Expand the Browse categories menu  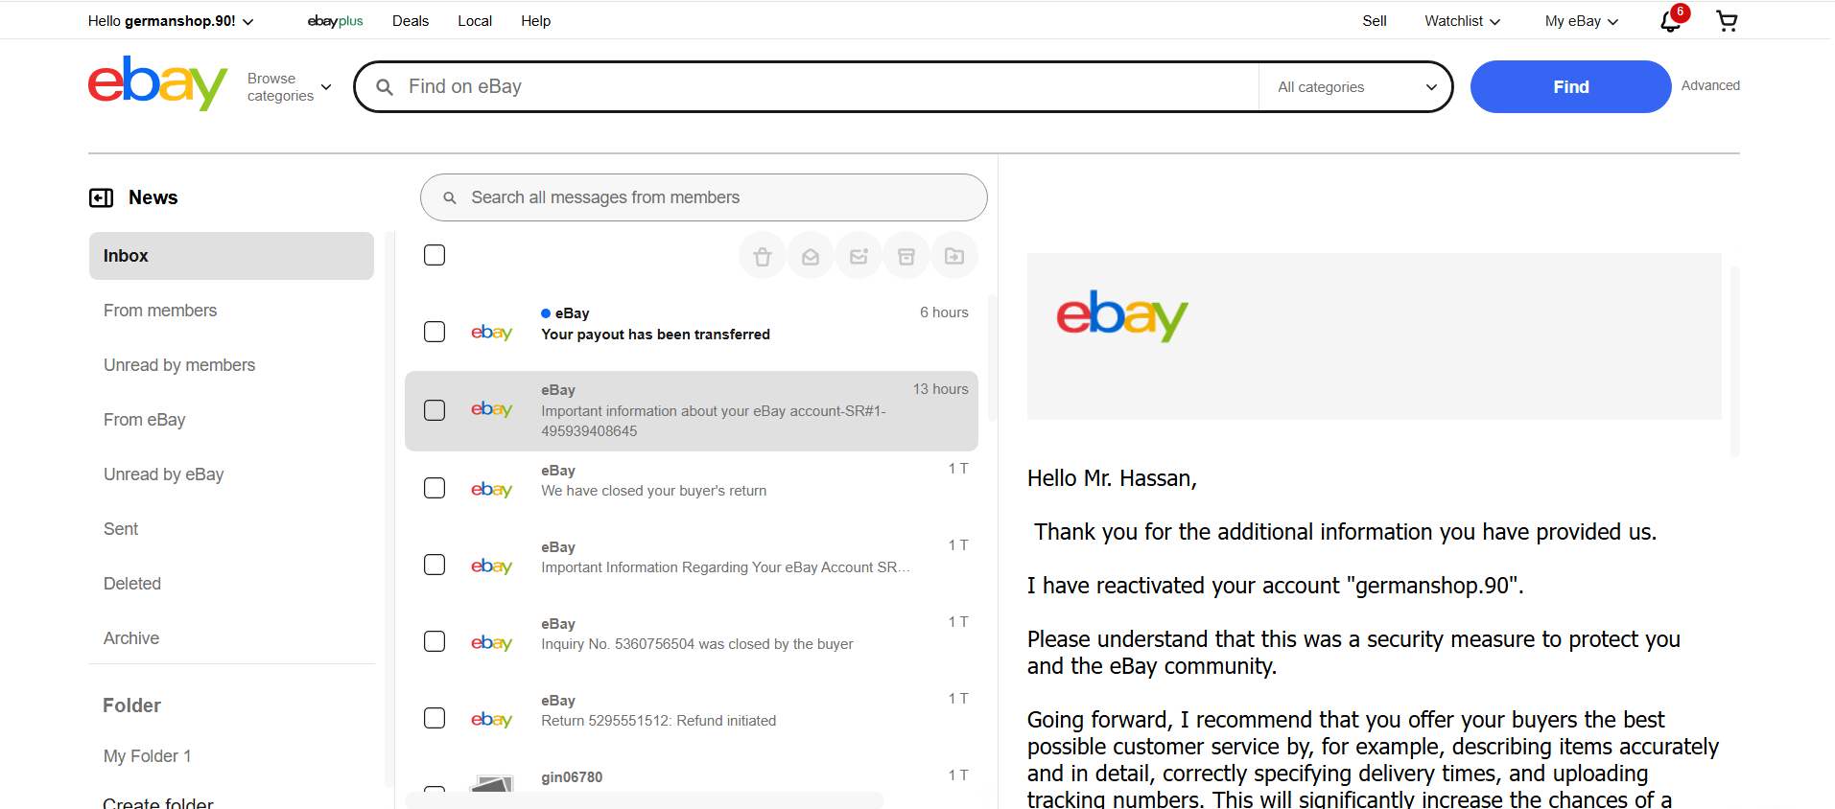click(289, 87)
